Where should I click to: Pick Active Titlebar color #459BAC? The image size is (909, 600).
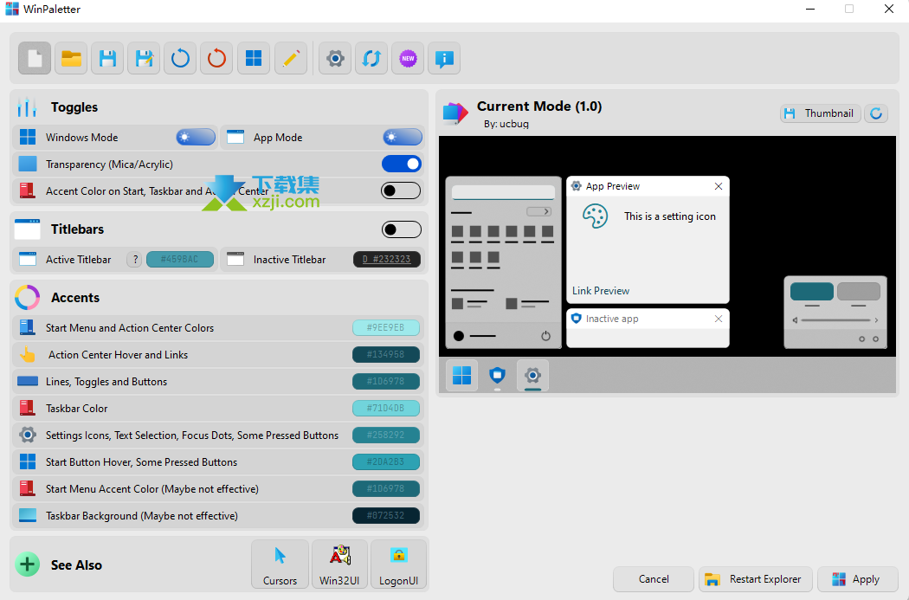(180, 260)
